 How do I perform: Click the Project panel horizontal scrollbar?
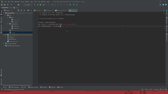pos(17,85)
